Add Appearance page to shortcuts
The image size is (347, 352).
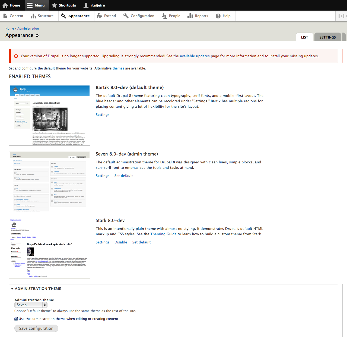pos(37,36)
